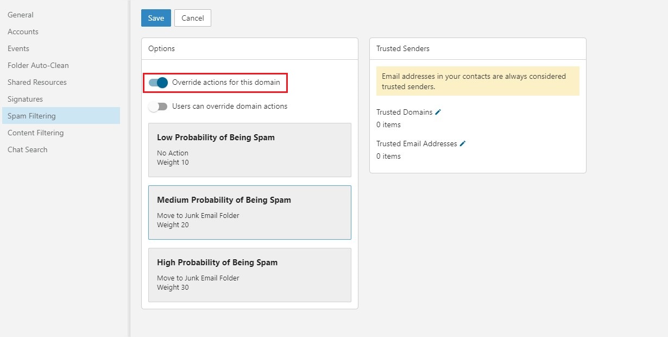668x337 pixels.
Task: Click the Weight 30 text
Action: 173,288
